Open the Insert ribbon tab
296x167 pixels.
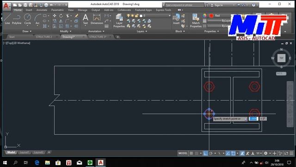[29, 10]
